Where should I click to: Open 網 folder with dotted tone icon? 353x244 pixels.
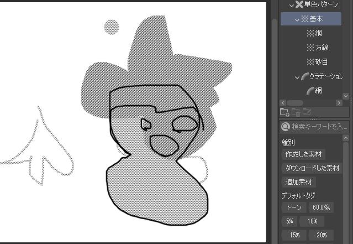click(314, 33)
